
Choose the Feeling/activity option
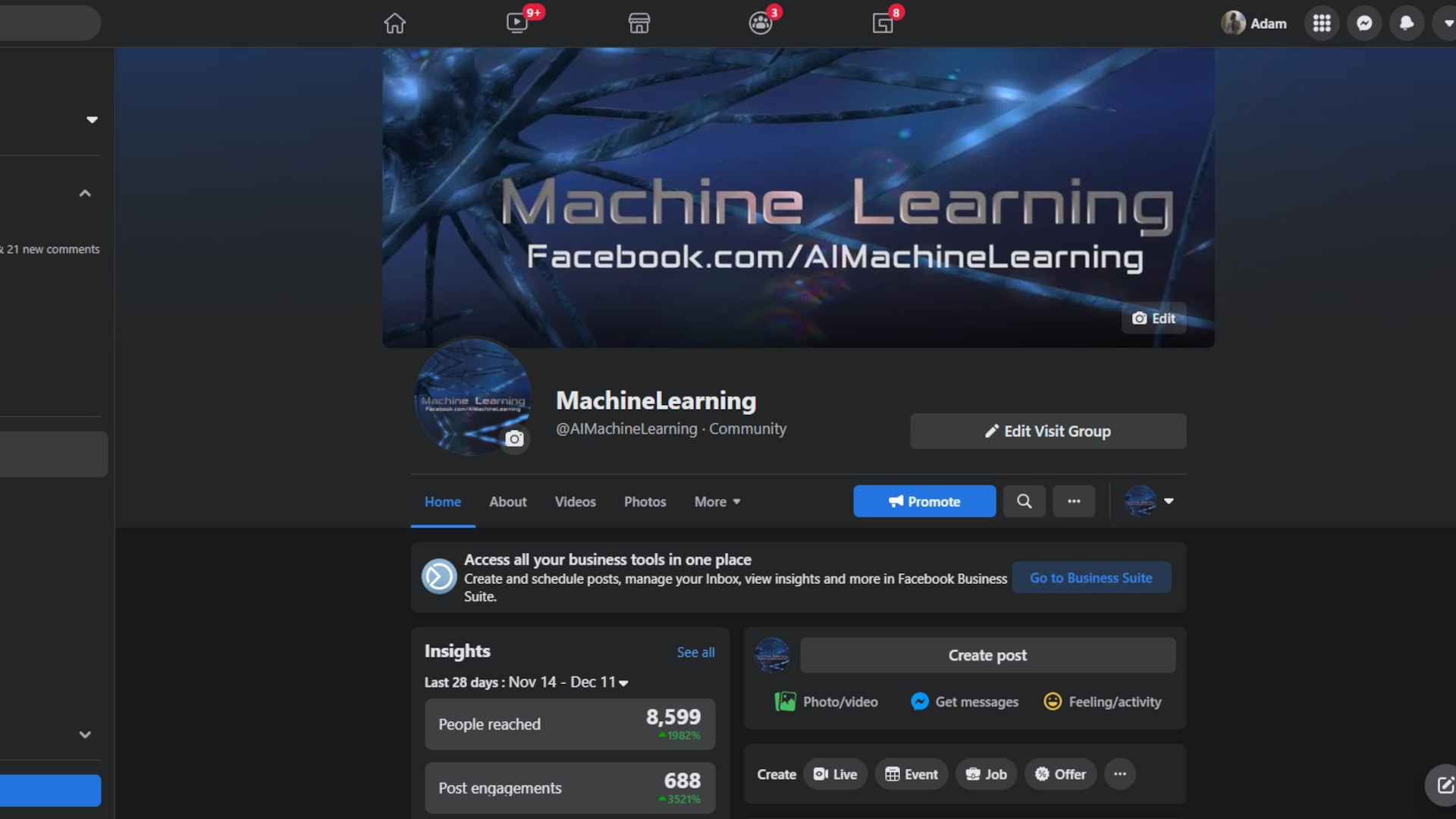click(1102, 701)
